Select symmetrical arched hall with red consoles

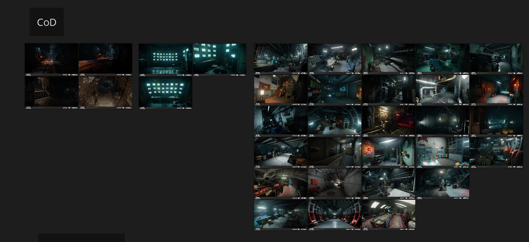coord(335,215)
